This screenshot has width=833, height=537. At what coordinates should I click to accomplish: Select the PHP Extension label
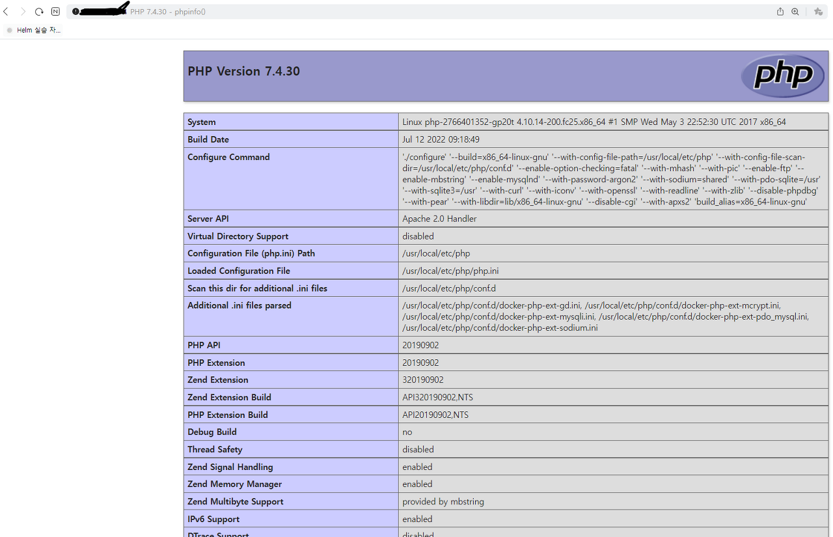(x=217, y=363)
